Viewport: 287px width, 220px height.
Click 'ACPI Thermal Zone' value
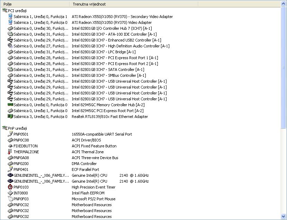click(88, 152)
